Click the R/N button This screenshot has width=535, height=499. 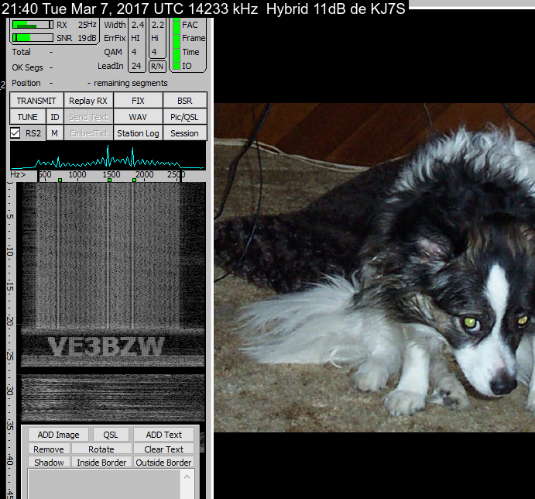coord(157,67)
